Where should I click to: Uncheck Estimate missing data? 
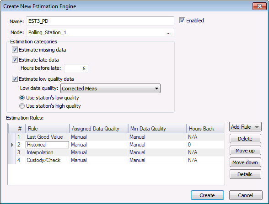[15, 50]
